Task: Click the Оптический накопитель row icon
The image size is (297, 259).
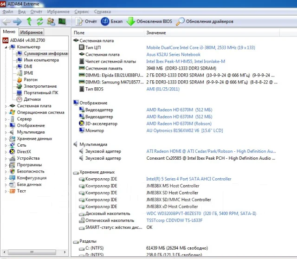Action: click(82, 220)
